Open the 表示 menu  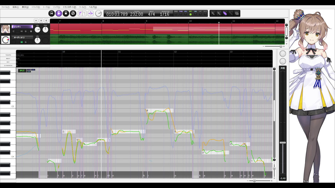tap(25, 7)
